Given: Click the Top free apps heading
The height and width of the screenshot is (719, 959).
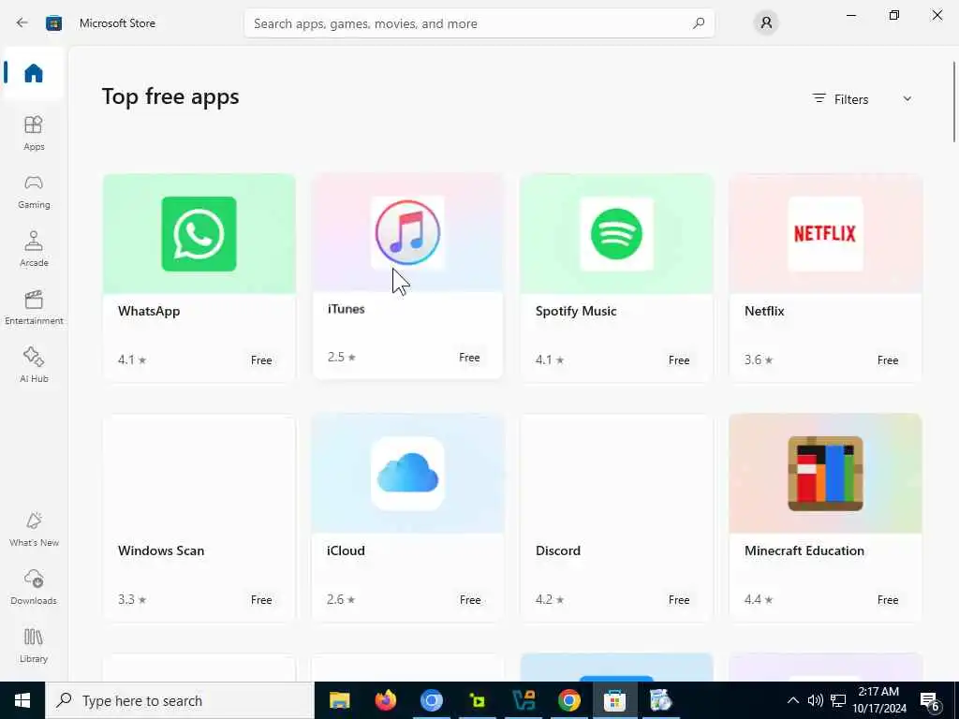Looking at the screenshot, I should (170, 96).
